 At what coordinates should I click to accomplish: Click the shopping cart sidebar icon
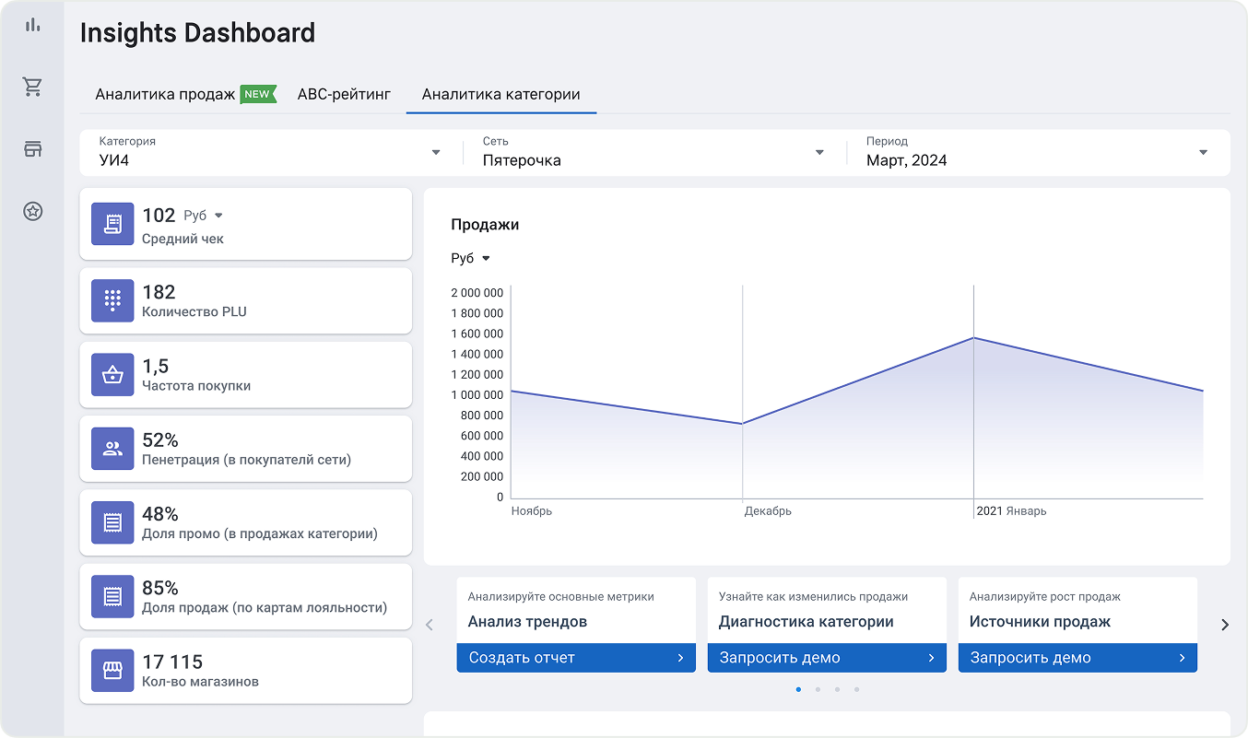(33, 88)
